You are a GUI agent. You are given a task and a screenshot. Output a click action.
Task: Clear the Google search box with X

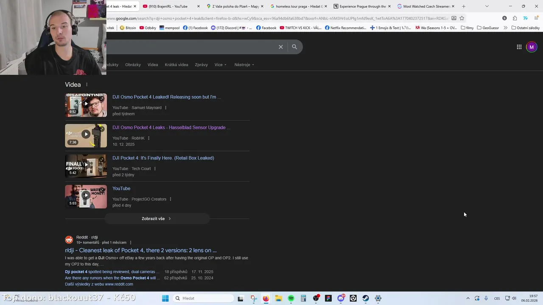[280, 47]
